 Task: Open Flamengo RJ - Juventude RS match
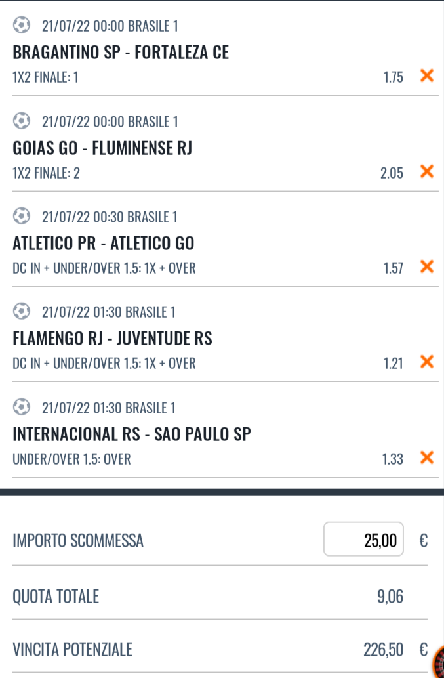[x=112, y=338]
